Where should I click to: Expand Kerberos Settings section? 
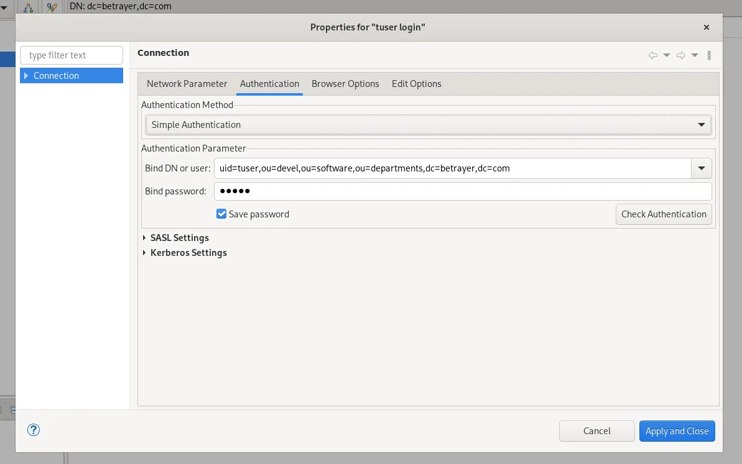pos(144,253)
